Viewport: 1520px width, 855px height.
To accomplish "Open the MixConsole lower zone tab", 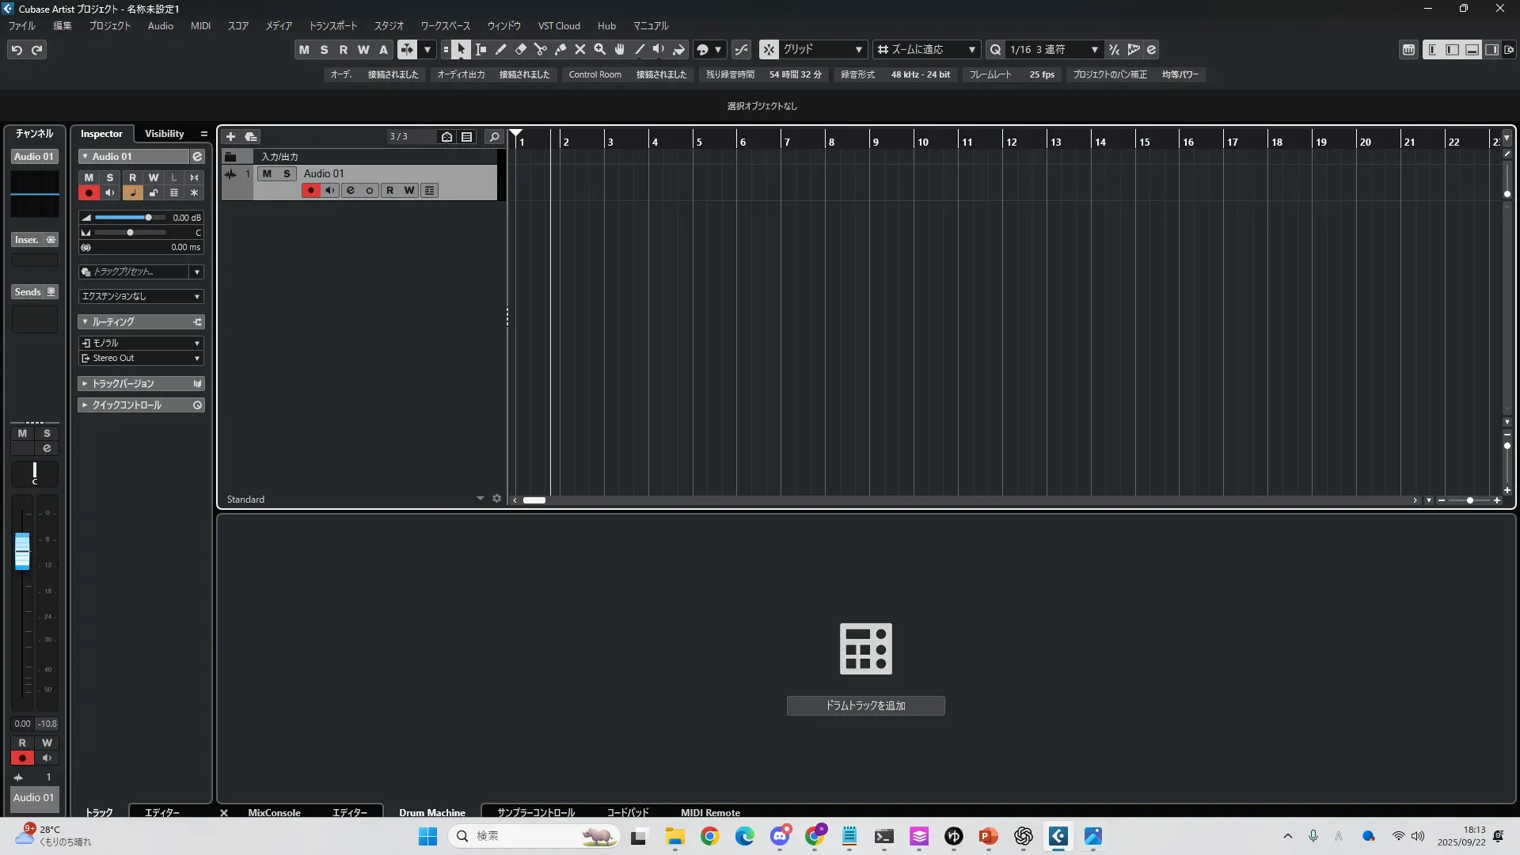I will point(274,812).
